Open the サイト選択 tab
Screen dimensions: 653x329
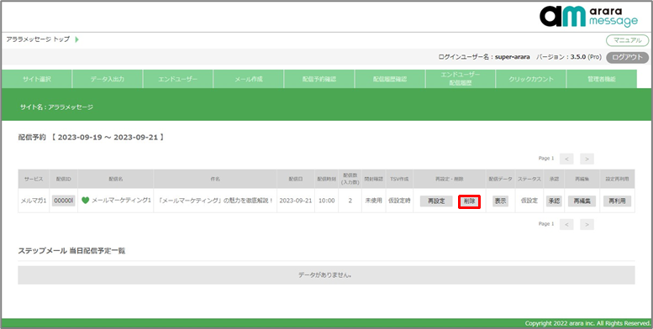37,79
